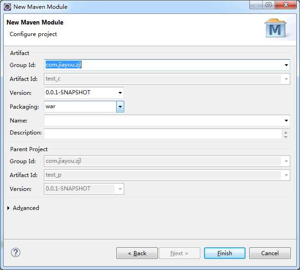Click the 'Configure project' subtitle text

[x=33, y=34]
